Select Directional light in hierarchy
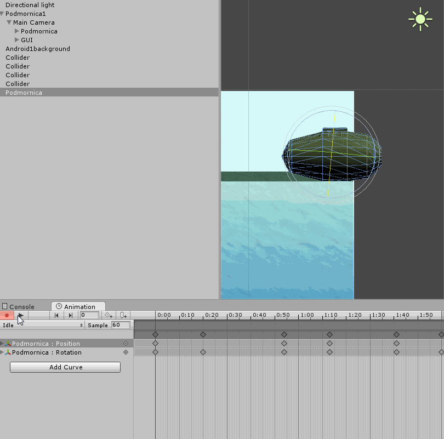 tap(30, 5)
